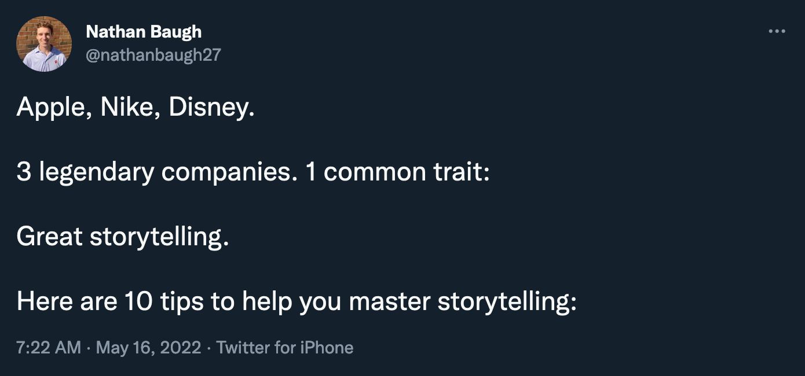805x376 pixels.
Task: Open the tweet's more options menu
Action: coord(776,31)
